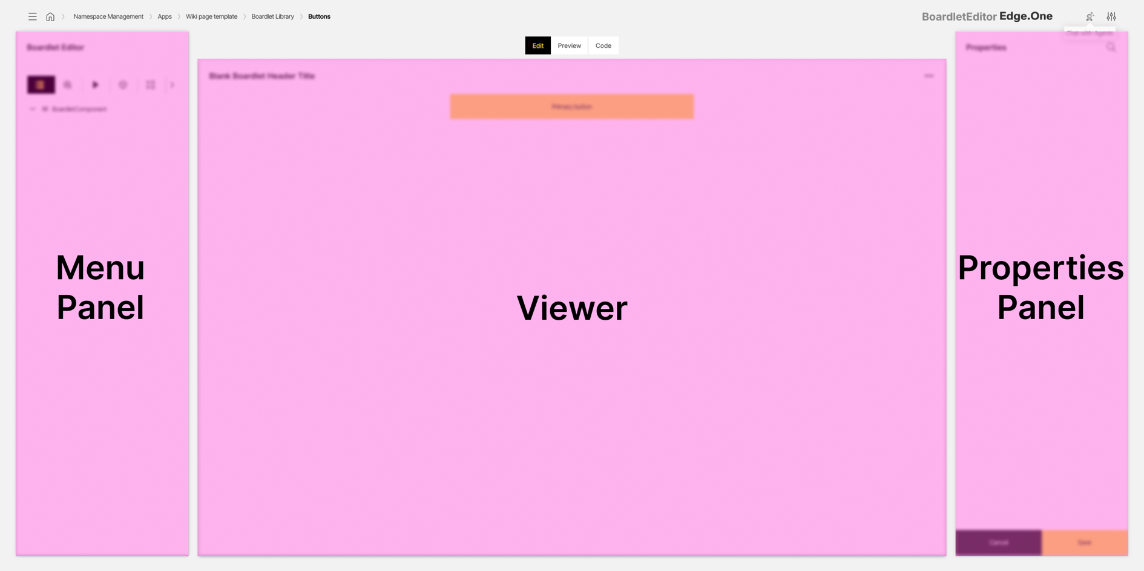Open the settings sliders icon

click(x=1111, y=17)
